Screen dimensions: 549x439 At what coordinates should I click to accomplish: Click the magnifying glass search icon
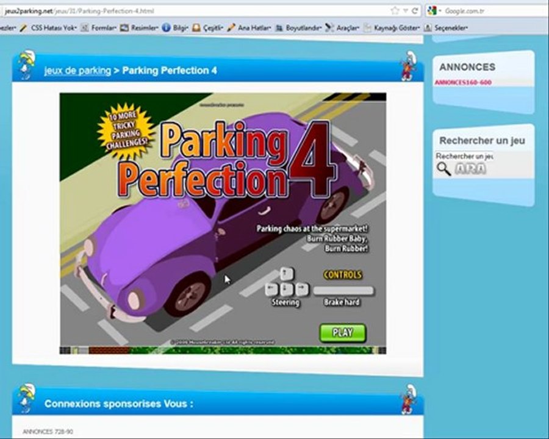(x=443, y=169)
